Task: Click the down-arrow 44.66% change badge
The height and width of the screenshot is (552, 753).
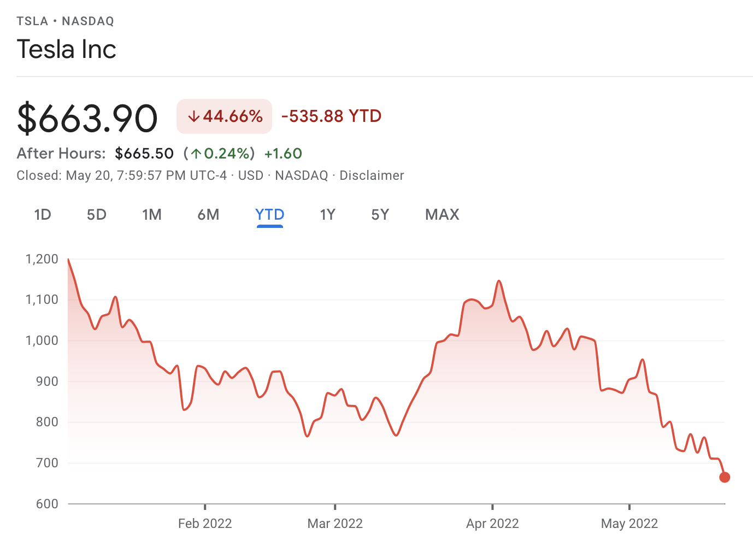Action: click(x=224, y=116)
